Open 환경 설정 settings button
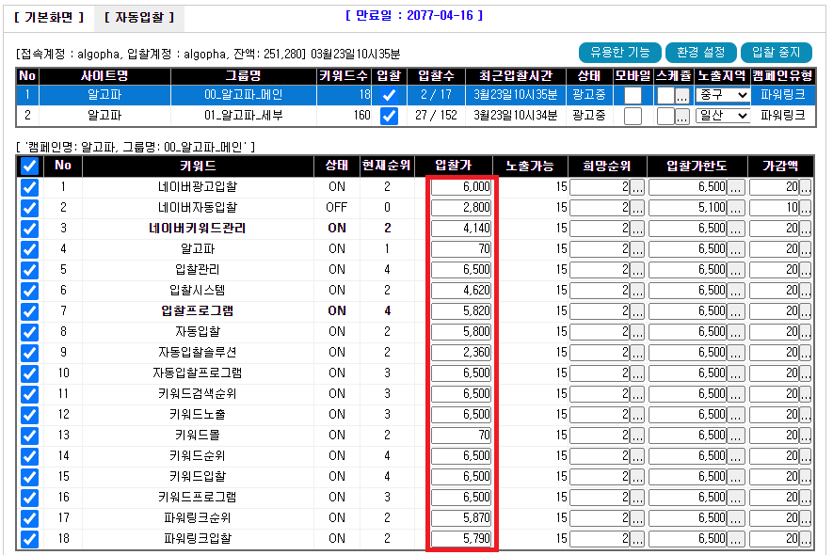Viewport: 833px width, 555px height. (700, 53)
